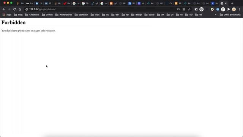
Task: Click the cast screen icon in address bar
Action: point(178,9)
